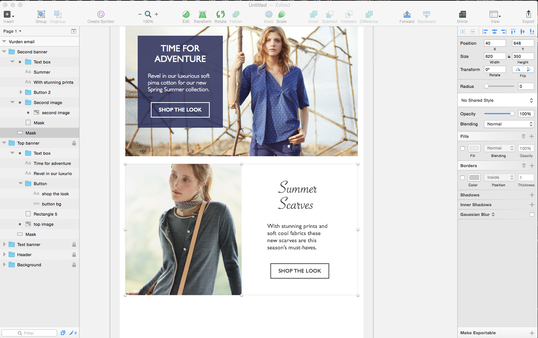Open the Page 1 dropdown
Viewport: 538px width, 338px height.
click(x=12, y=31)
